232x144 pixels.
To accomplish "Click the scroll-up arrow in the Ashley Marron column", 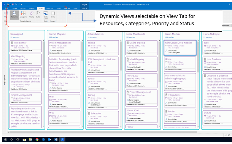I will pos(121,41).
